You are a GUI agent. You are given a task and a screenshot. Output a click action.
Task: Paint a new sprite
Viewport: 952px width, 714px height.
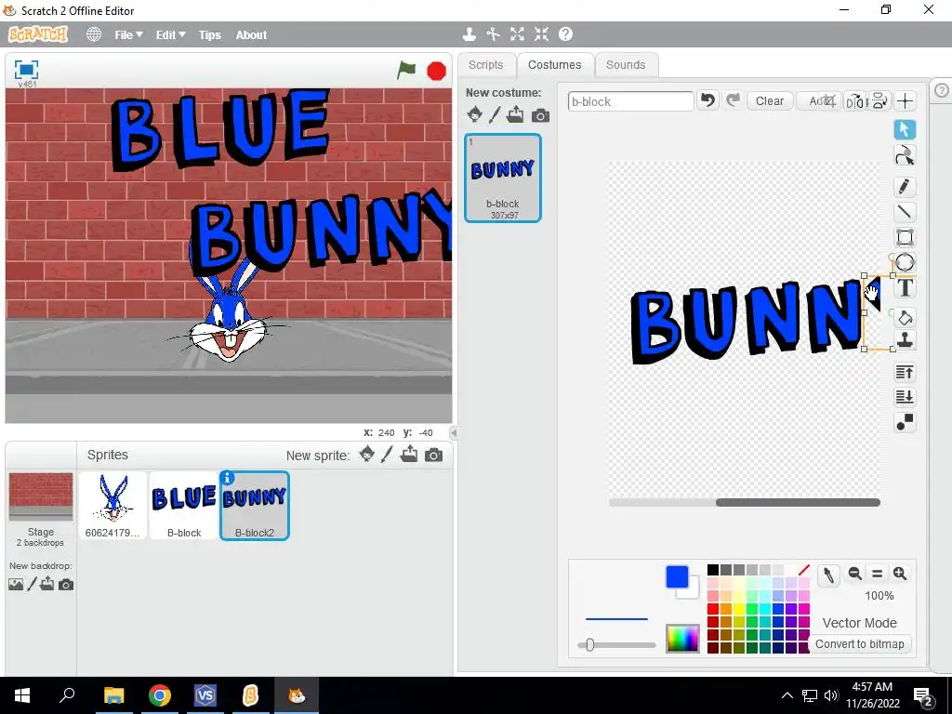387,454
